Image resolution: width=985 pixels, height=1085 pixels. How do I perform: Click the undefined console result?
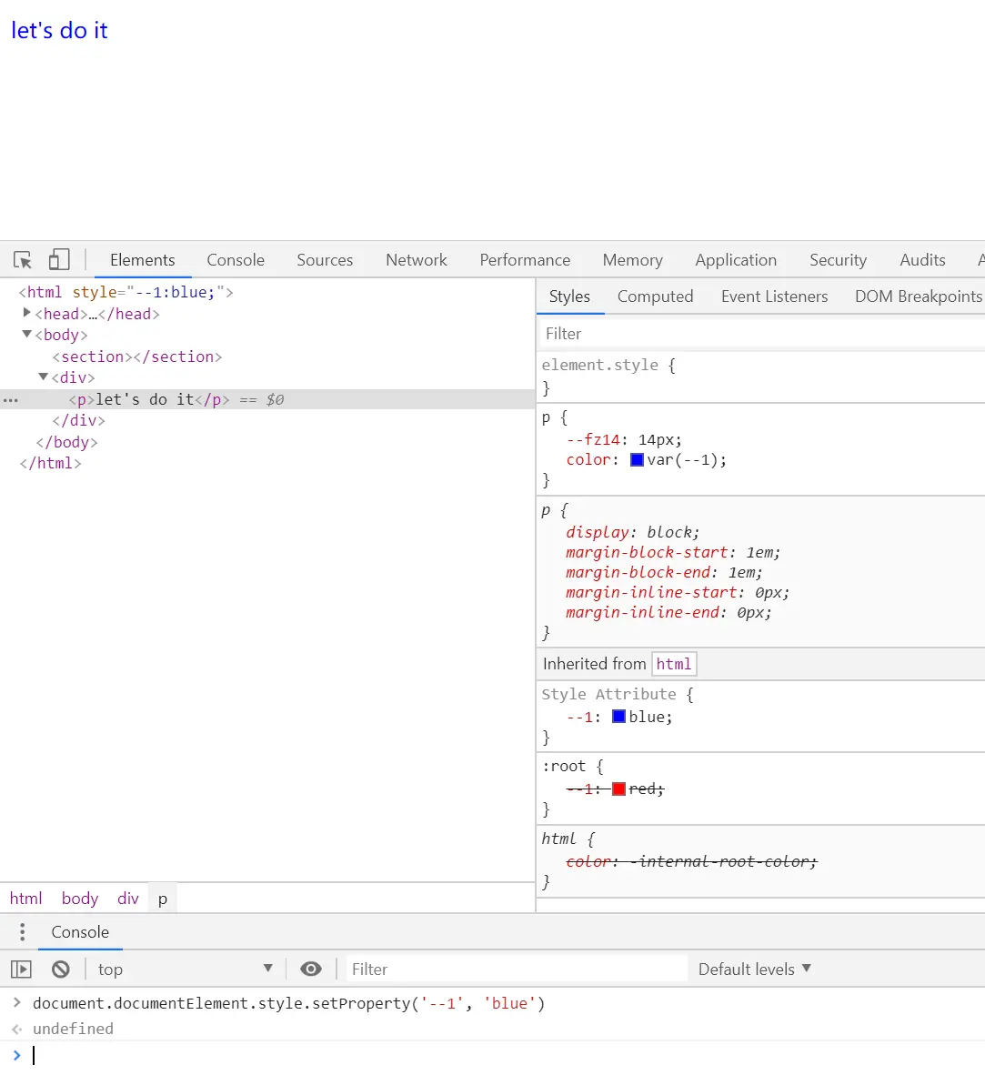tap(73, 1029)
